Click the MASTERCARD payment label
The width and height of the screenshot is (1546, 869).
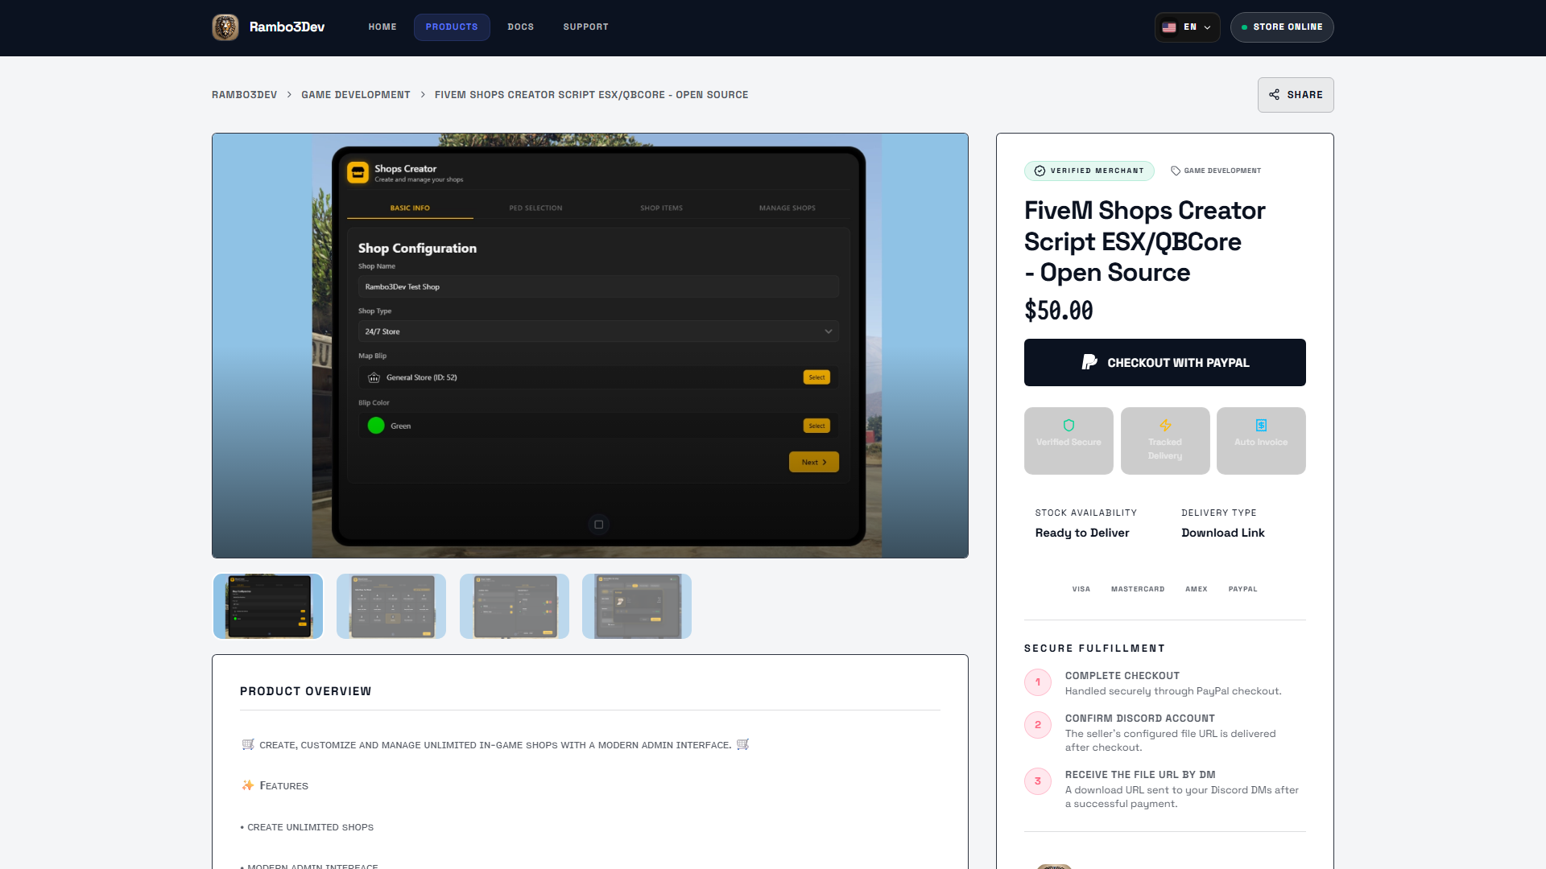click(1138, 589)
